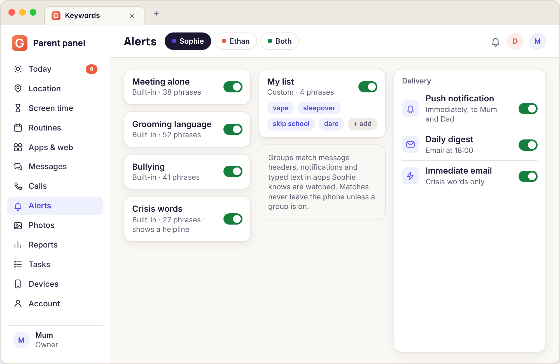The width and height of the screenshot is (560, 364).
Task: Open the Today sun icon in sidebar
Action: tap(18, 69)
